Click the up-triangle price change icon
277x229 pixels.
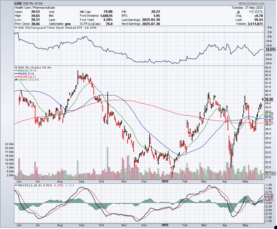pyautogui.click(x=238, y=12)
